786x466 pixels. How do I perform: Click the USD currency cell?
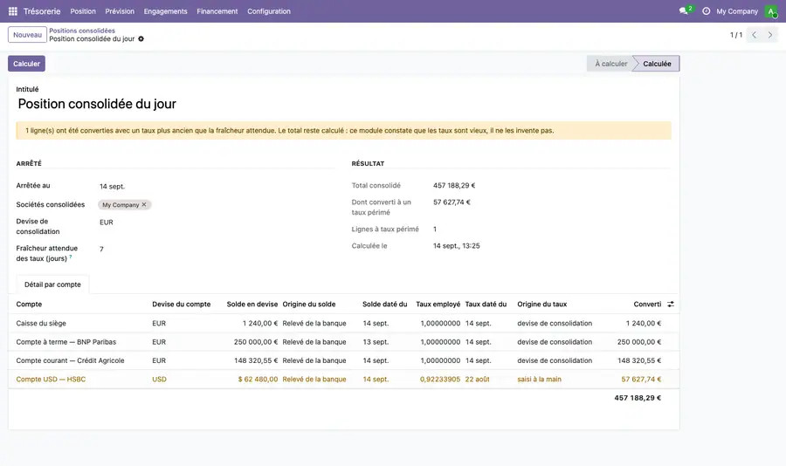click(x=160, y=380)
